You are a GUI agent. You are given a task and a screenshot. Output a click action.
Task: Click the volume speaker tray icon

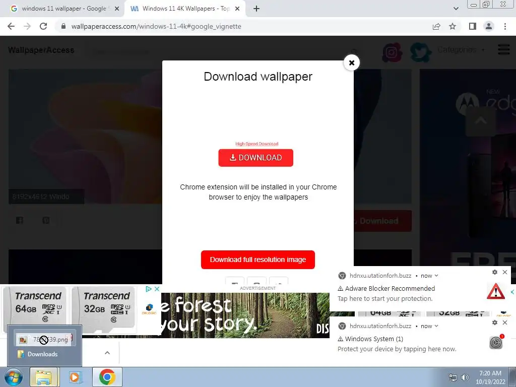465,377
